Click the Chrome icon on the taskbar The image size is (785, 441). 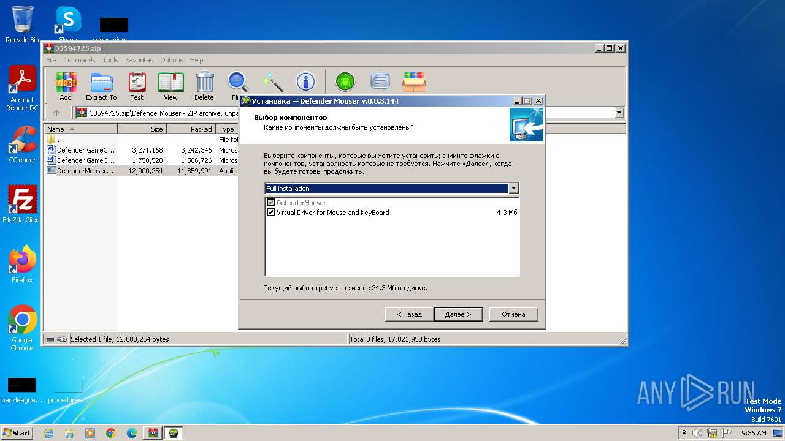point(111,433)
